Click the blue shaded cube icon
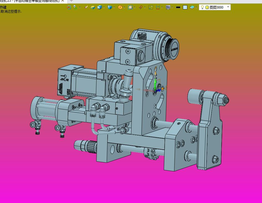The image size is (262, 203). (x=100, y=7)
